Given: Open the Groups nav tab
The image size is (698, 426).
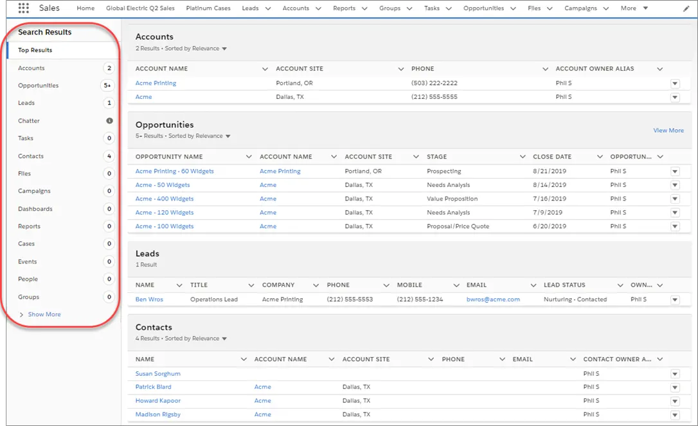Looking at the screenshot, I should click(389, 8).
